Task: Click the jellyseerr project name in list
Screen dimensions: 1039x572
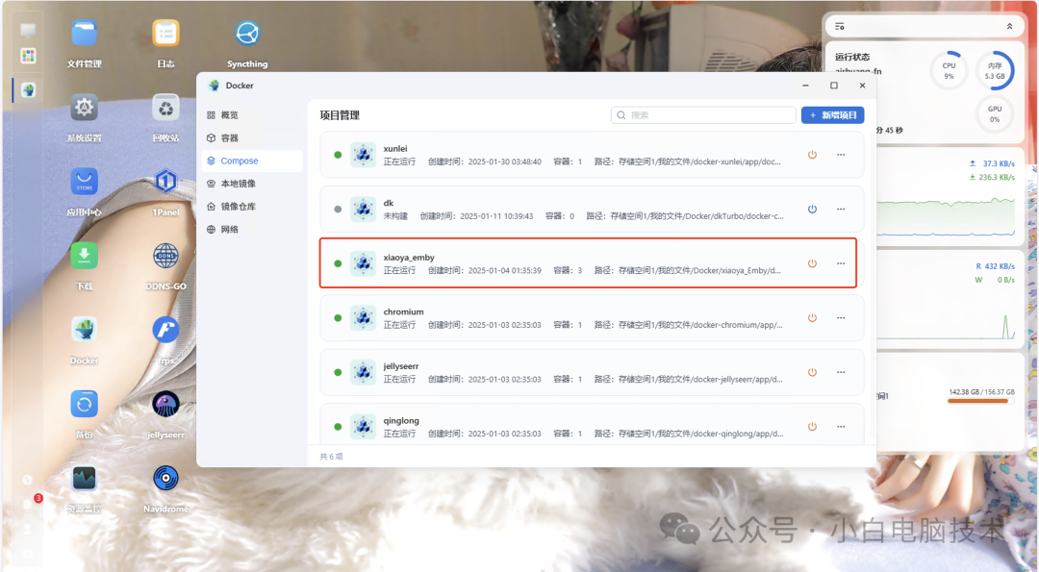Action: click(x=401, y=366)
